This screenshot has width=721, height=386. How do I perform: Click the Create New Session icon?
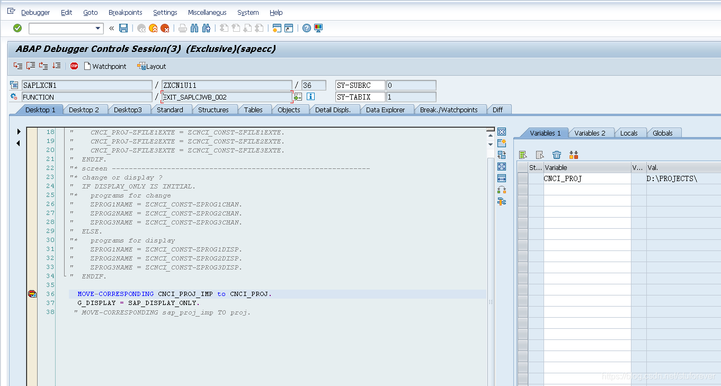coord(277,28)
